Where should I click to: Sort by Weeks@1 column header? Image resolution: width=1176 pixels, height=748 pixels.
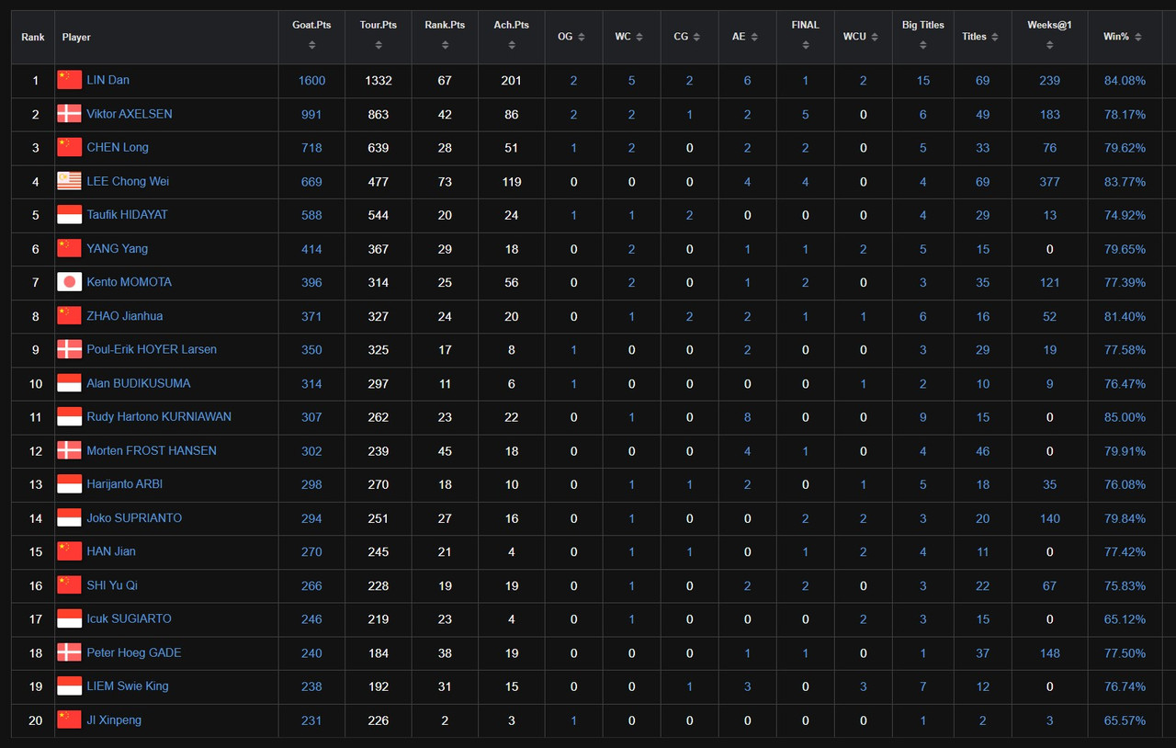(x=1049, y=37)
